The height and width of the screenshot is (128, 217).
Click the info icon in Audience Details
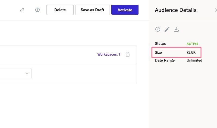158,29
